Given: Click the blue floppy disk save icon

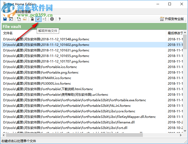Looking at the screenshot, I should tap(5, 19).
